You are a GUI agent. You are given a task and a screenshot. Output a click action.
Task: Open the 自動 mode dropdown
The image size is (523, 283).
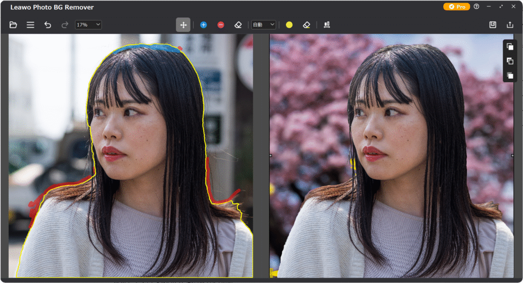point(264,25)
